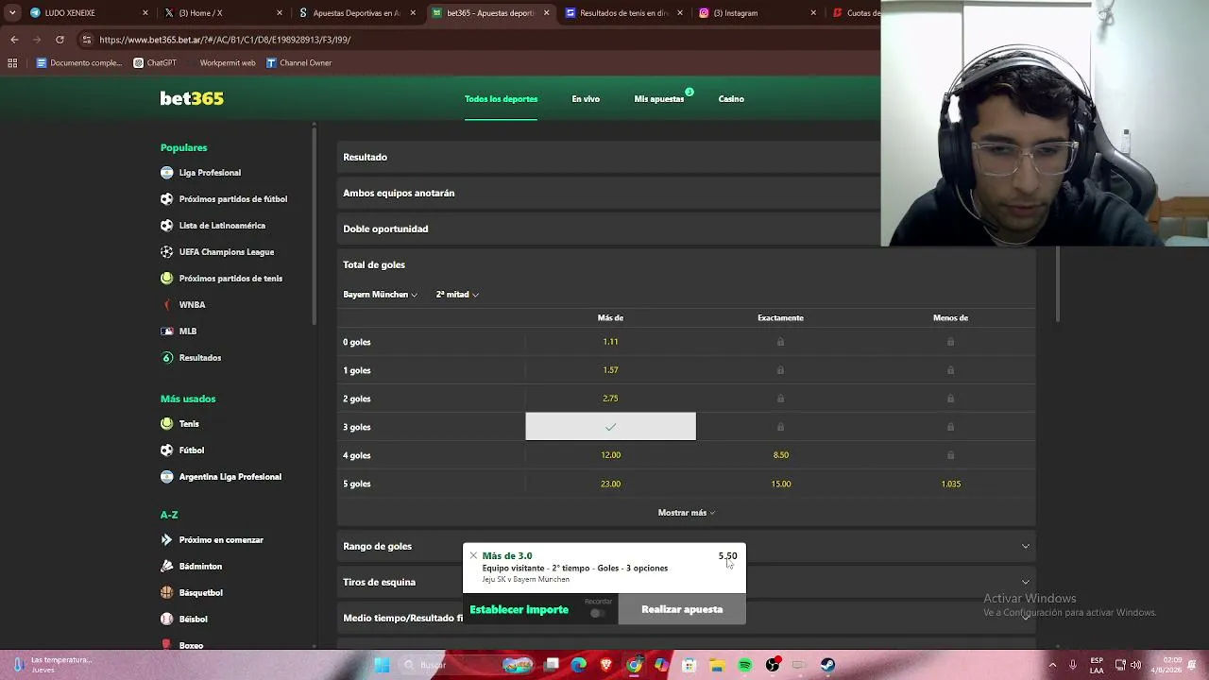Open the 2ª mitad period dropdown

click(x=457, y=295)
